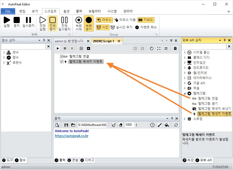Viewport: 233px width, 170px height.
Task: Close the [NEW] Script 1 tab
Action: pos(119,41)
